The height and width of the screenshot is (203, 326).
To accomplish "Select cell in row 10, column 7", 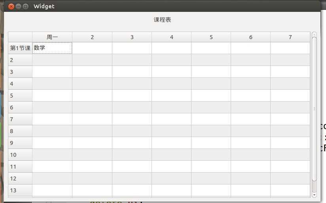I will (290, 155).
